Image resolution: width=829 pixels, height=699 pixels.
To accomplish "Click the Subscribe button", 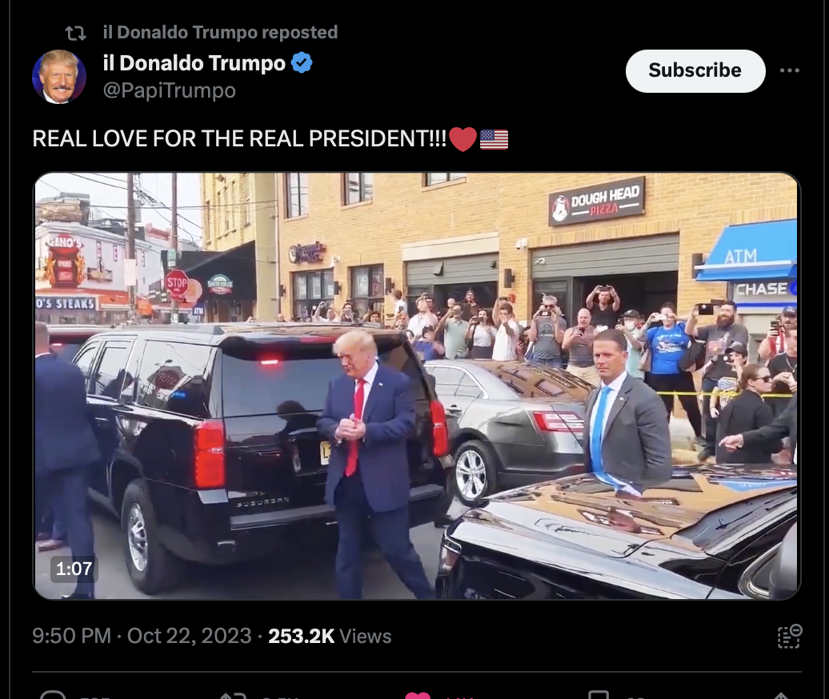I will tap(695, 71).
